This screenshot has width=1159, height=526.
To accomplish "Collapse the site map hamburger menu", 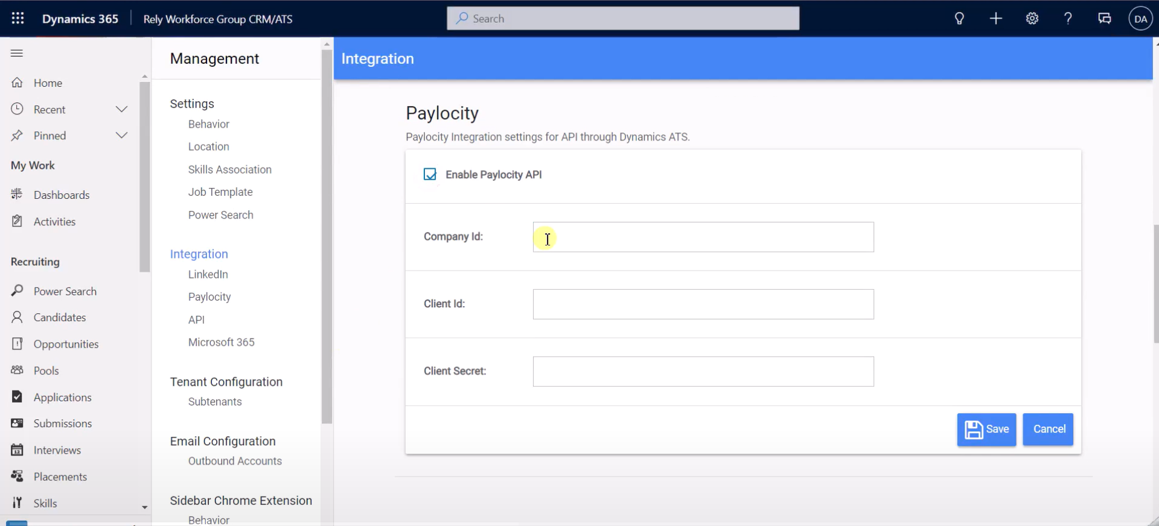I will tap(17, 53).
